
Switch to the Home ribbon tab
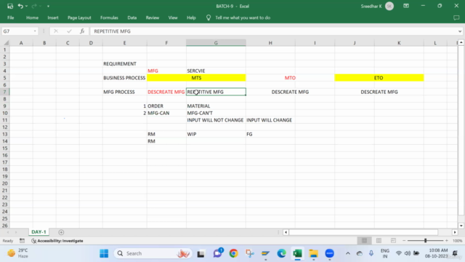pyautogui.click(x=32, y=17)
